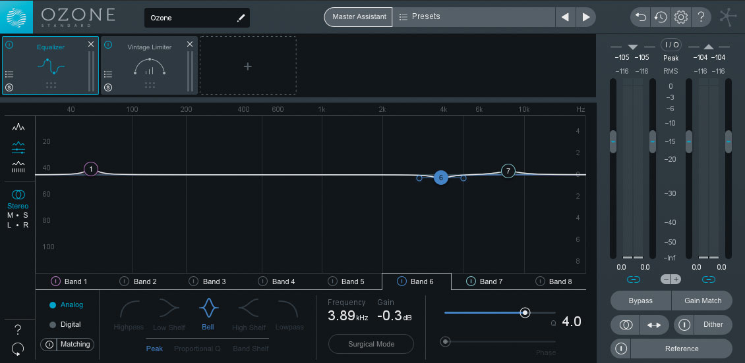Switch to the Band 7 tab
This screenshot has height=363, width=745.
click(x=486, y=281)
